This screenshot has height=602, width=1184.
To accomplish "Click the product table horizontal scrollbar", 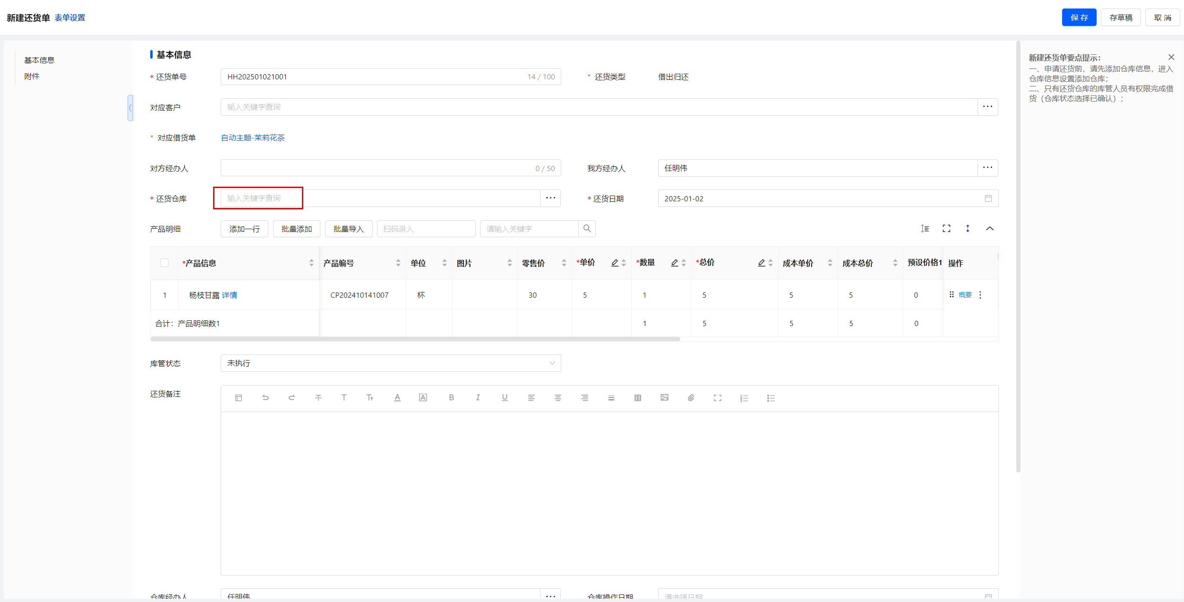I will (415, 339).
